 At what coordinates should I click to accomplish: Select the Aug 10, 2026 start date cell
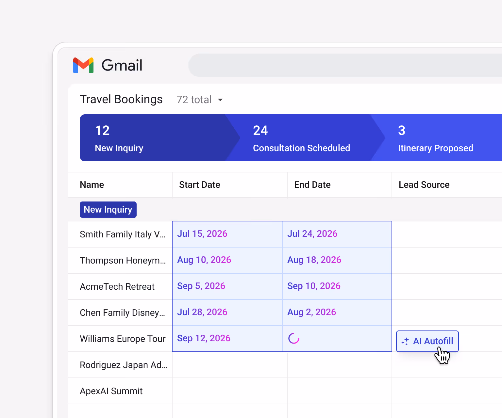tap(227, 260)
